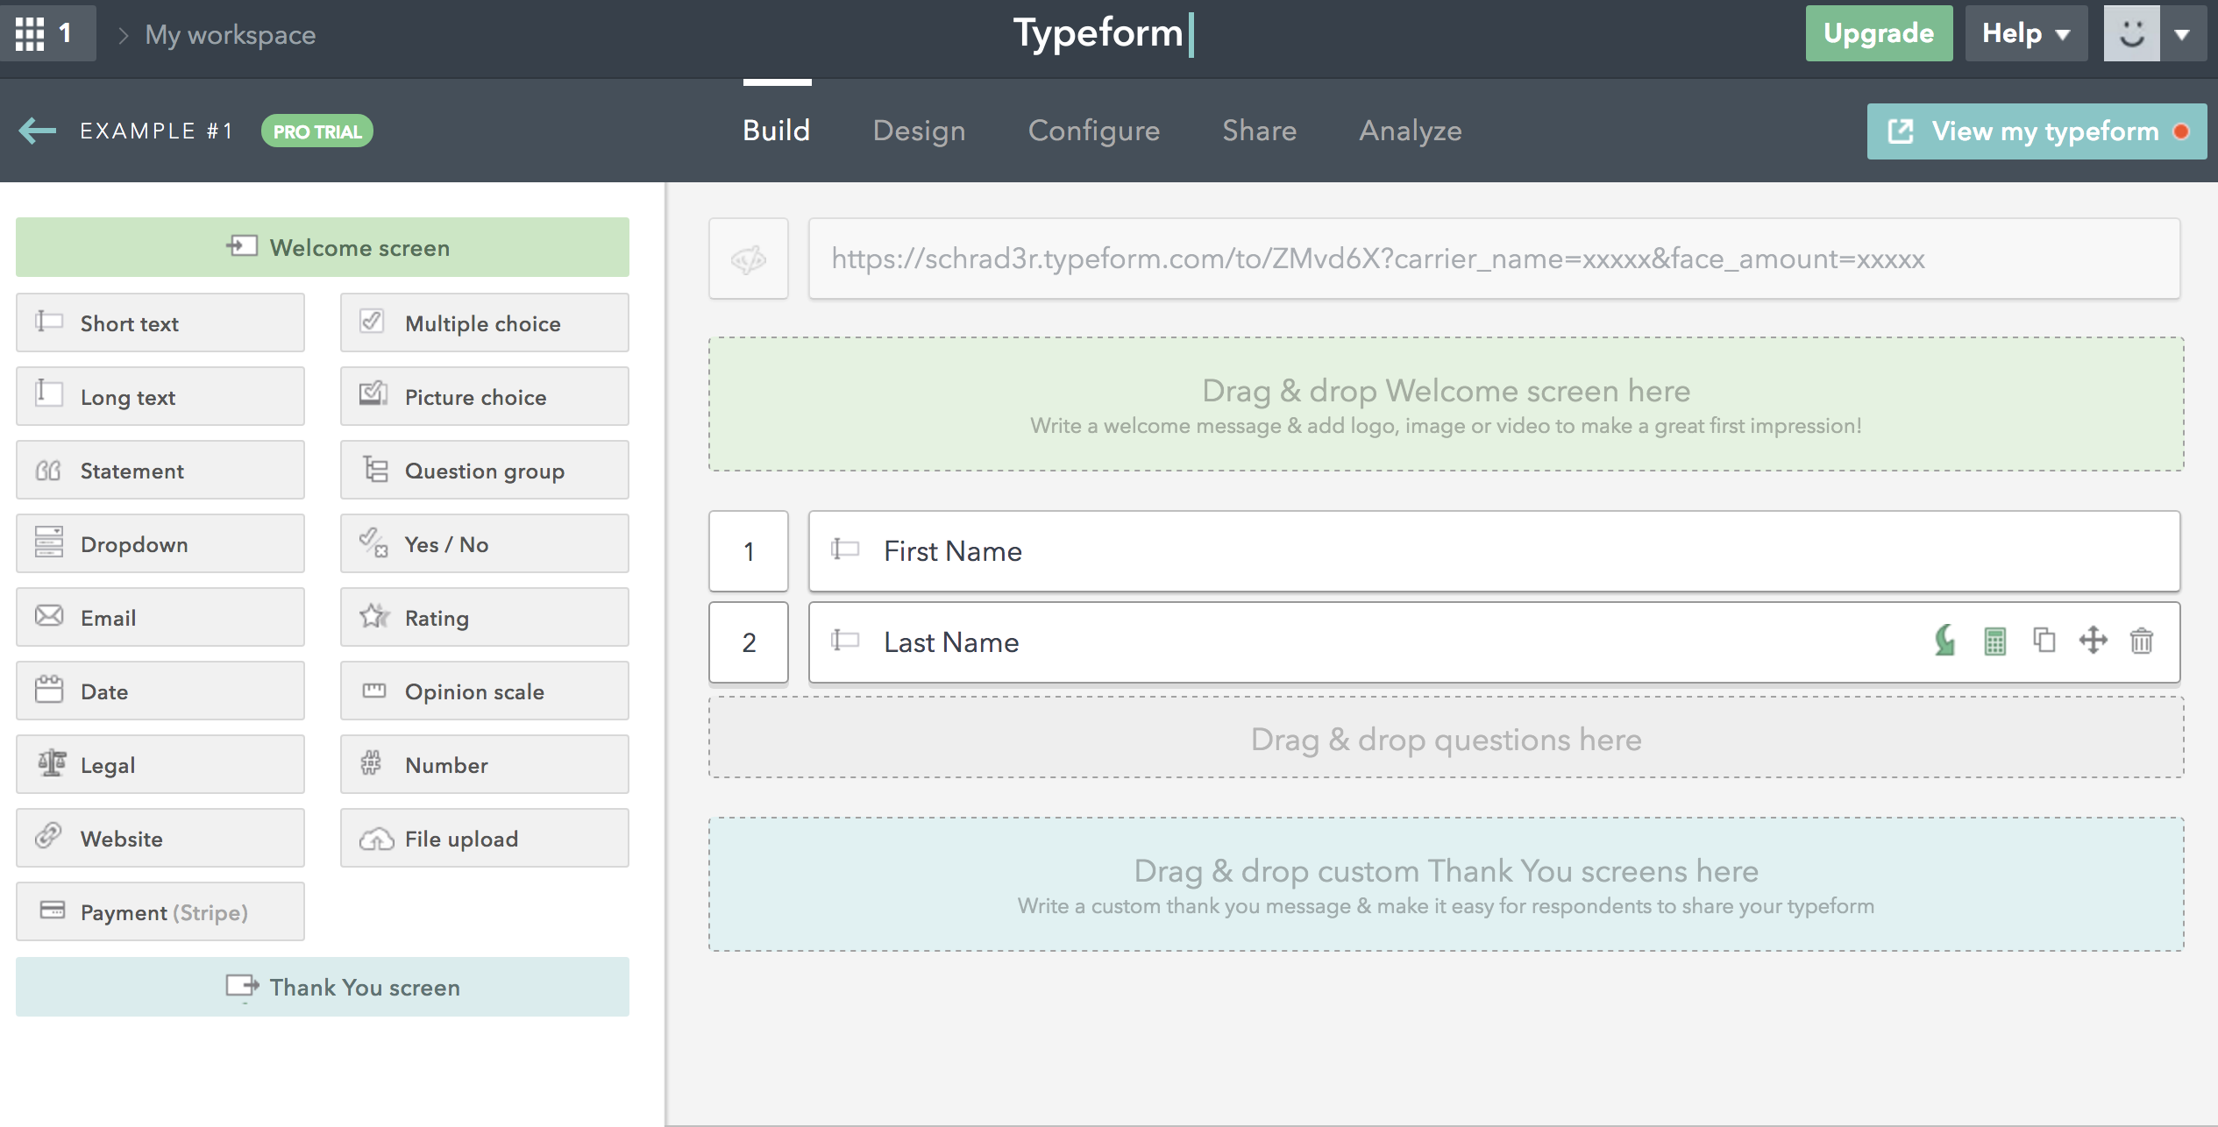The image size is (2218, 1127).
Task: Open the Analyze tab
Action: (1411, 131)
